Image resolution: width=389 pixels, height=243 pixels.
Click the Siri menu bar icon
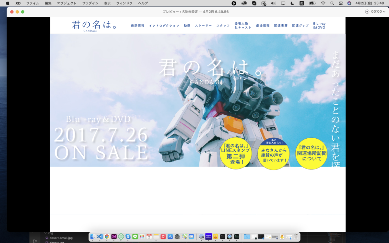(349, 3)
